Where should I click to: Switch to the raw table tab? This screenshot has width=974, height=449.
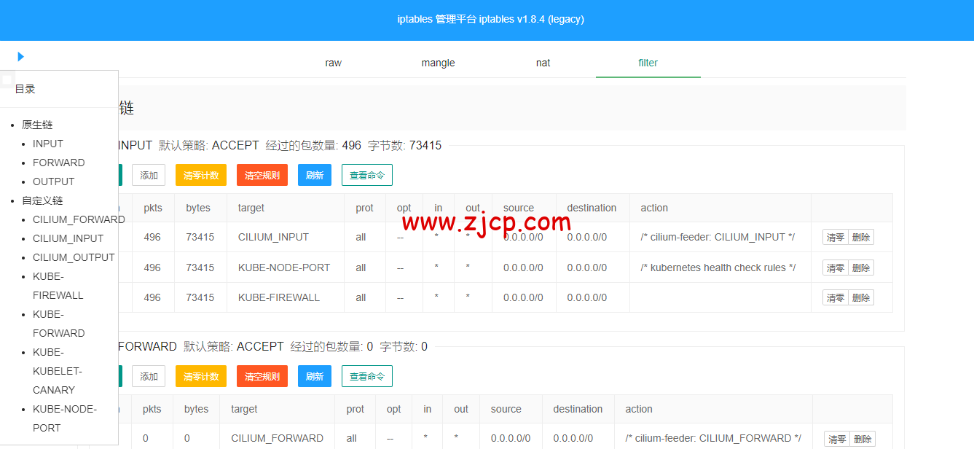pyautogui.click(x=334, y=63)
